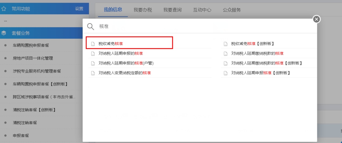Open 清税注销套餐 in sidebar
Screen dimensions: 342x143
pyautogui.click(x=25, y=123)
